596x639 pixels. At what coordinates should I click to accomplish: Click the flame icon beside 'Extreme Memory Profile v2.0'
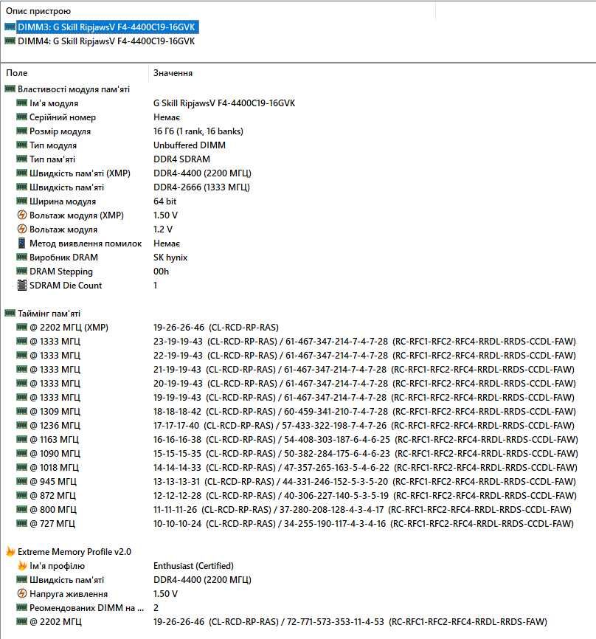pos(10,551)
